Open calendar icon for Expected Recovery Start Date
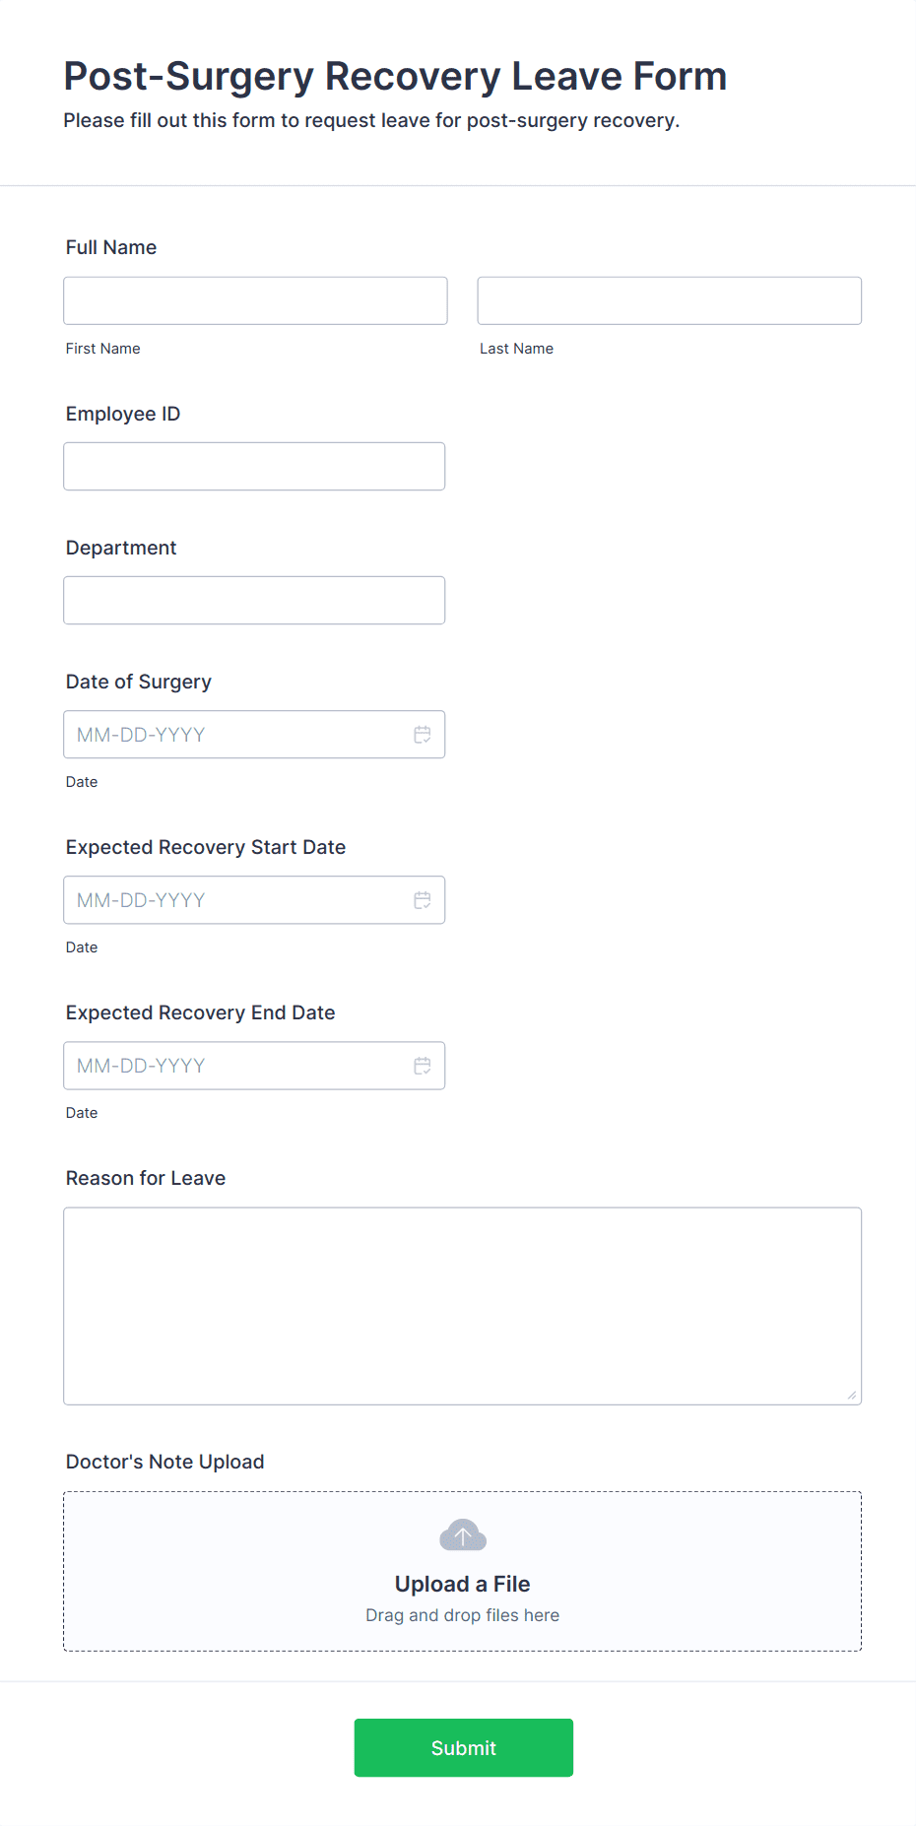The width and height of the screenshot is (916, 1826). tap(423, 900)
